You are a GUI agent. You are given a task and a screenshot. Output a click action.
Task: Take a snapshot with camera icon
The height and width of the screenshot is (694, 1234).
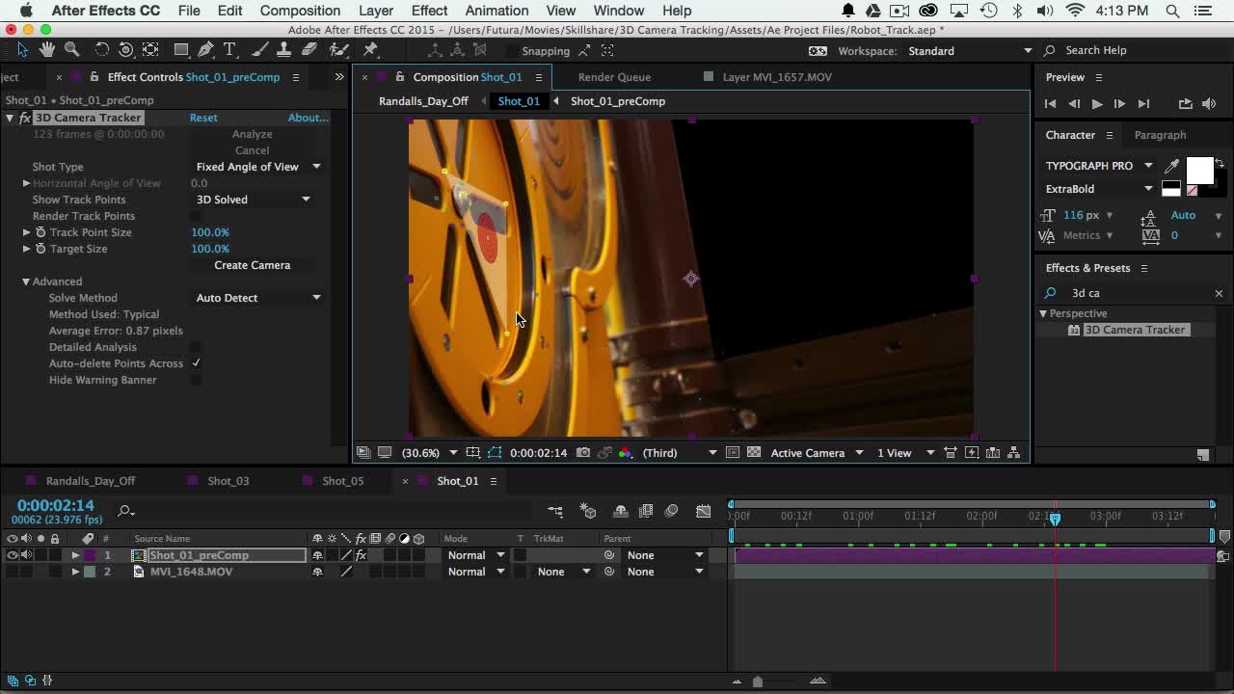583,453
